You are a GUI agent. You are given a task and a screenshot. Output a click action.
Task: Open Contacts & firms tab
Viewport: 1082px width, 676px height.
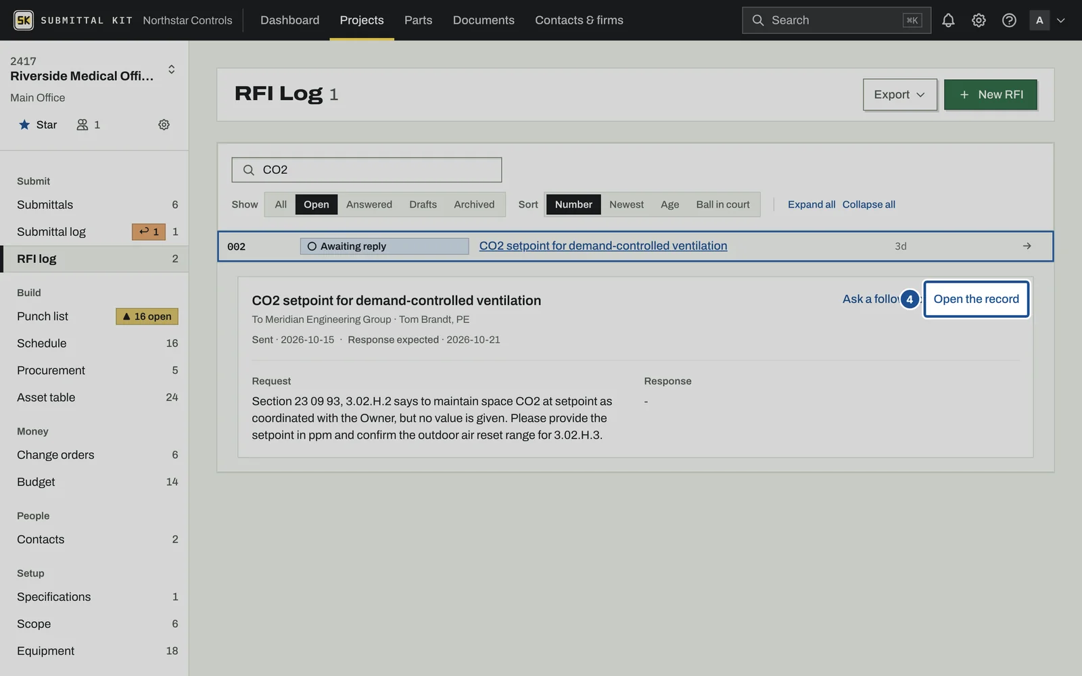579,20
